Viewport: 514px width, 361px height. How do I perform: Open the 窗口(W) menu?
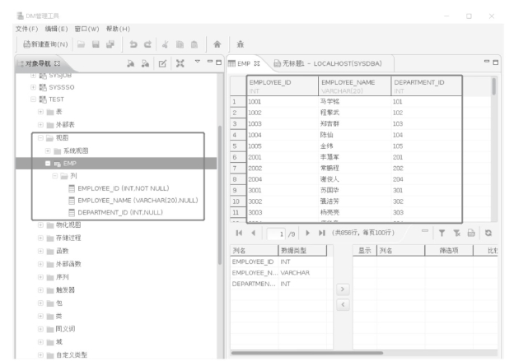coord(86,29)
